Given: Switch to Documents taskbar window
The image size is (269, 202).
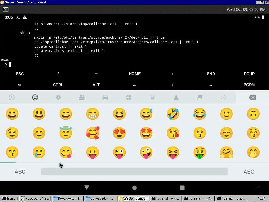Looking at the screenshot, I should coord(68,199).
